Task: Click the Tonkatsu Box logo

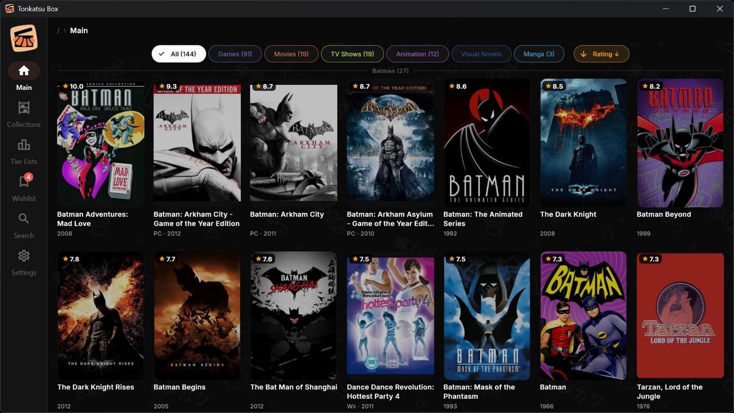Action: (x=23, y=38)
